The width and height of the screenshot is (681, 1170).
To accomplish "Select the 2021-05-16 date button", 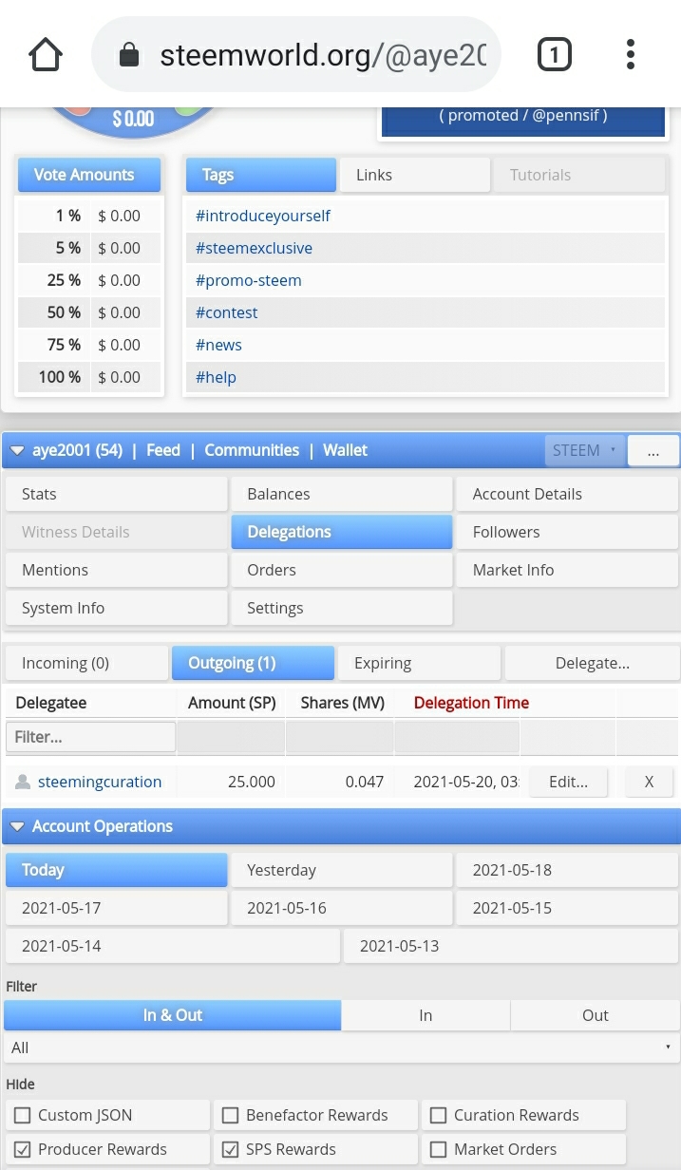I will [x=342, y=908].
